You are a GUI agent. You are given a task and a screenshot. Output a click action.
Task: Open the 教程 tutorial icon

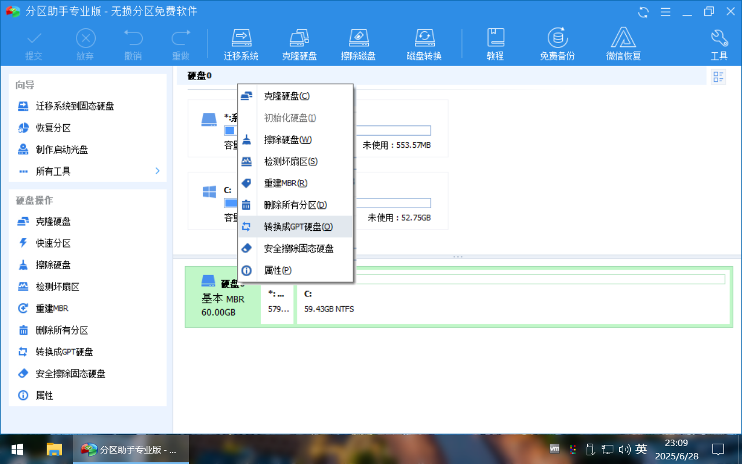point(495,44)
